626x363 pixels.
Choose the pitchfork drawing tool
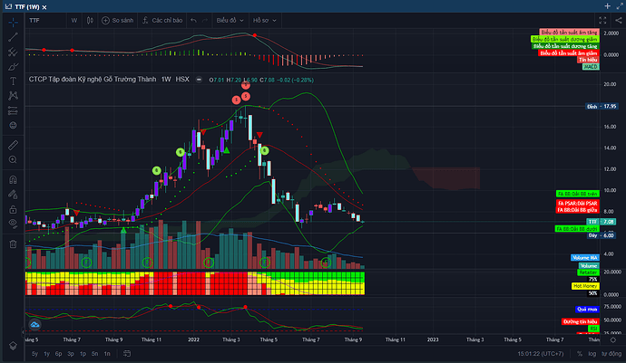click(13, 52)
